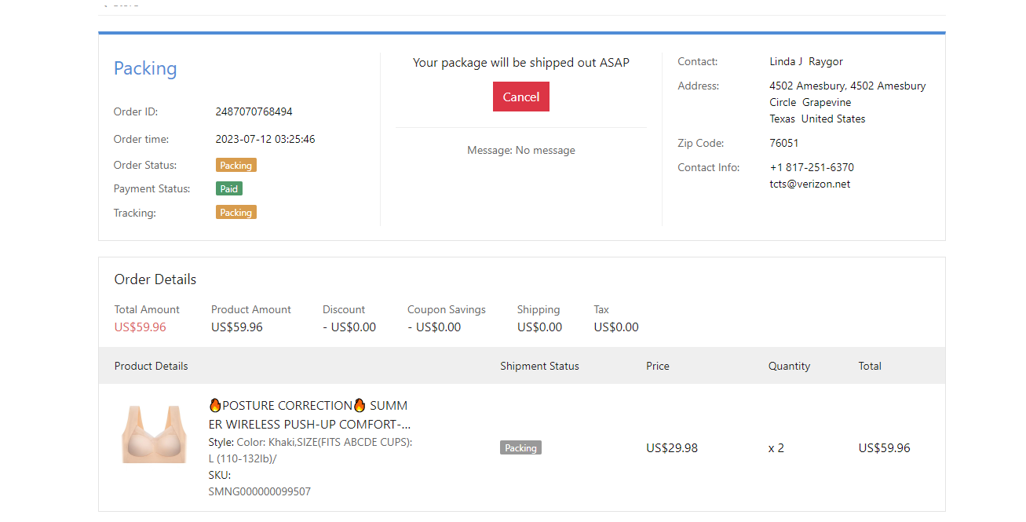The height and width of the screenshot is (522, 1026).
Task: Click the SKU code SMNG000000099507
Action: [259, 492]
